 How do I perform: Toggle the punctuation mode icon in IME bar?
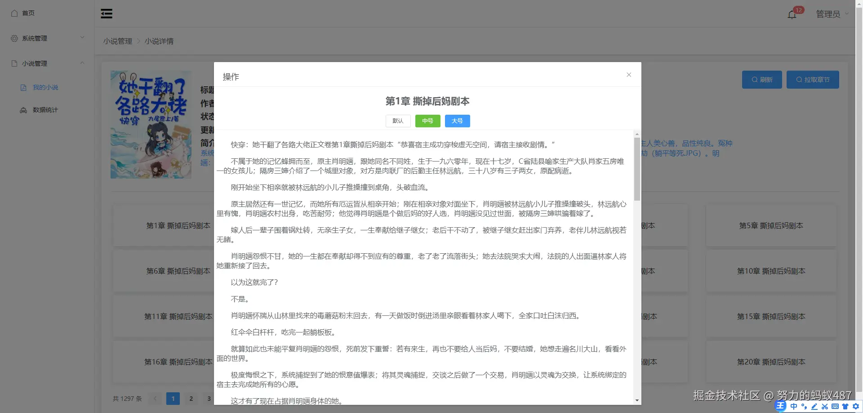tap(804, 406)
